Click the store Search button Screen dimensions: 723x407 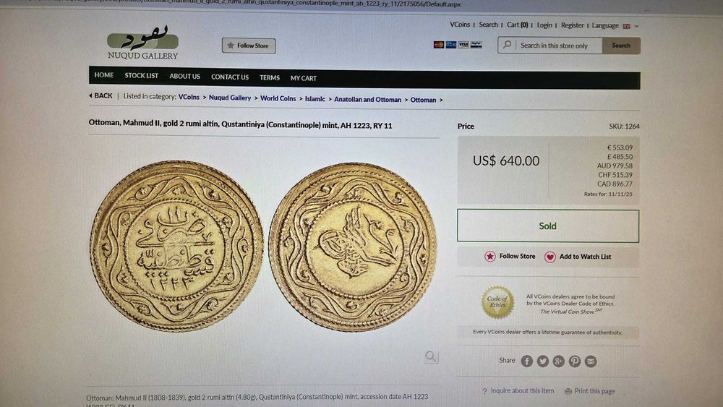tap(621, 46)
